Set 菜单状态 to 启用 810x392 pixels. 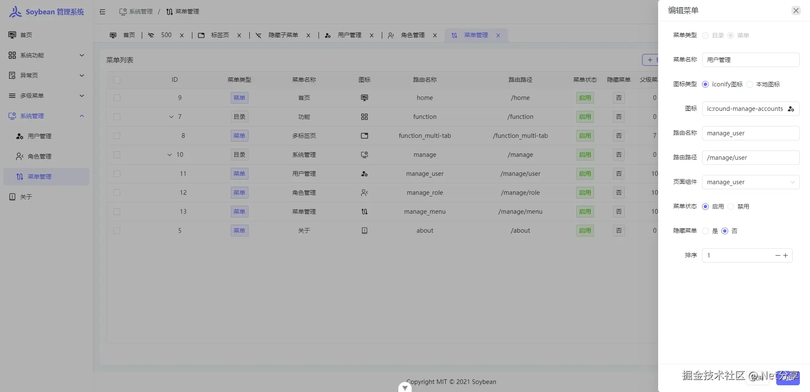705,207
